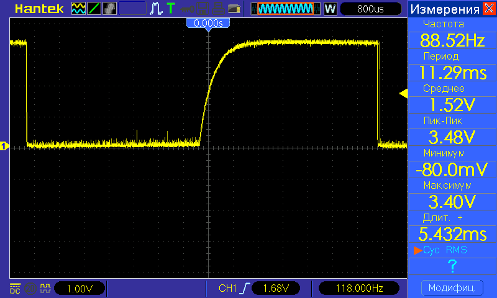Select the Частота 88.52Hz measurement
497x298 pixels.
452,41
